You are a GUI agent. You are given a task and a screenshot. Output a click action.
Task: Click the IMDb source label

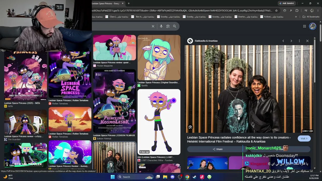coord(10,106)
